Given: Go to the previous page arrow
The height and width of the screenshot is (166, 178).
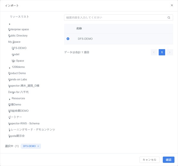Looking at the screenshot, I should point(154,52).
